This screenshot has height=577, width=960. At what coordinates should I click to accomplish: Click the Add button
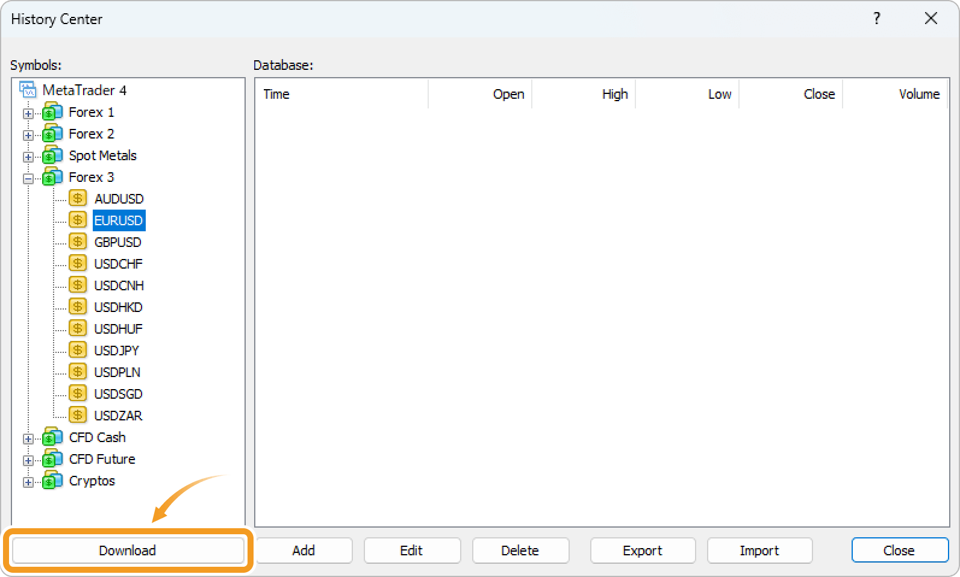click(x=304, y=550)
